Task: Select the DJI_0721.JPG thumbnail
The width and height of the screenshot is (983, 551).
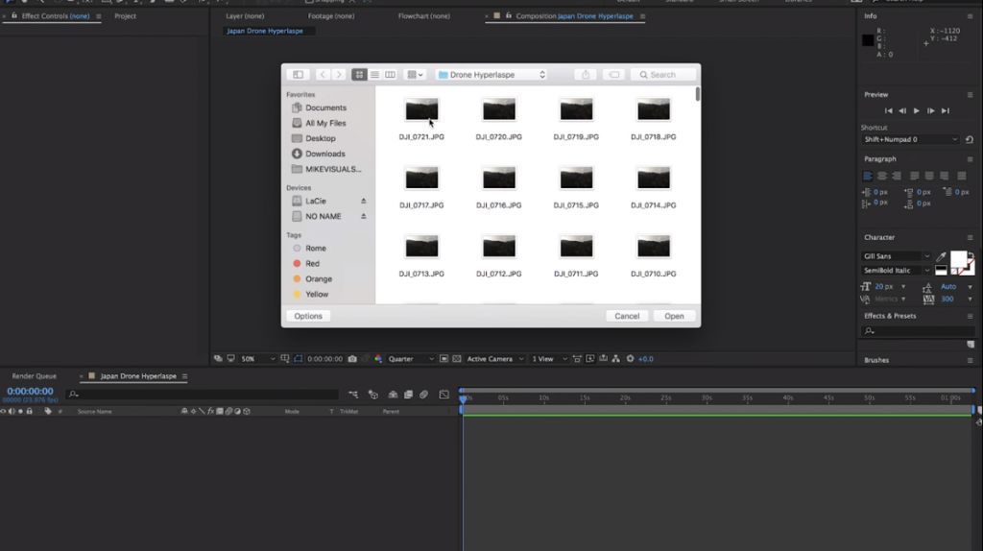Action: [x=421, y=109]
